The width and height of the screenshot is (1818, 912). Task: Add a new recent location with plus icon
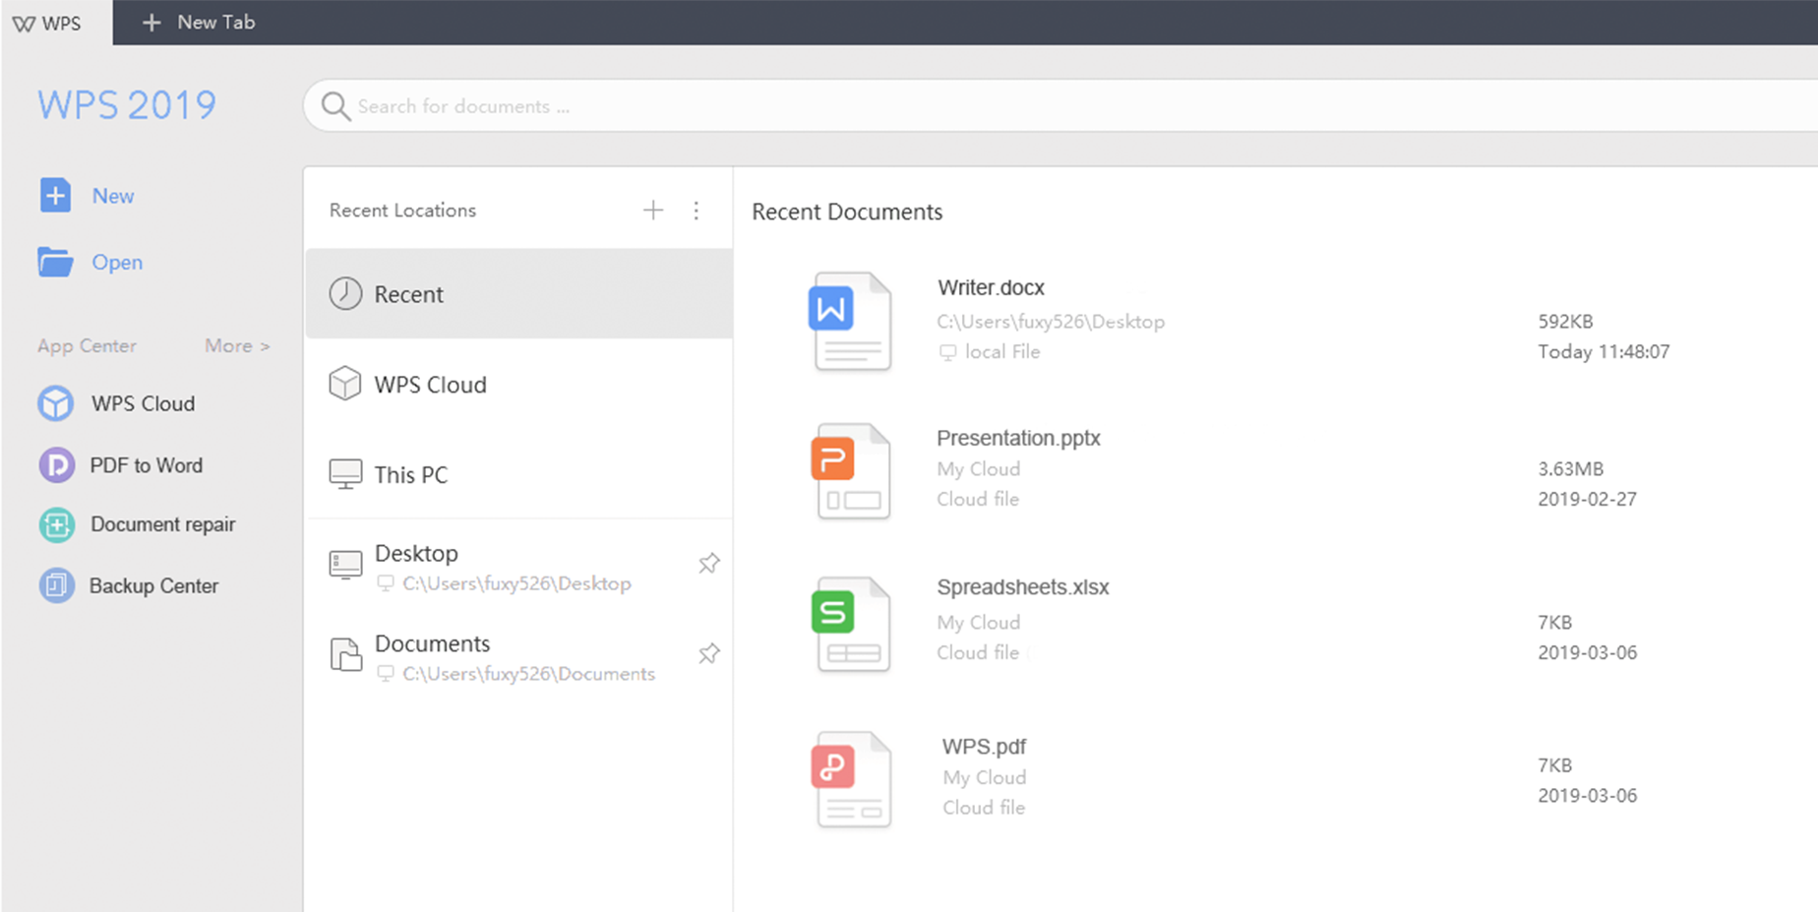(653, 211)
